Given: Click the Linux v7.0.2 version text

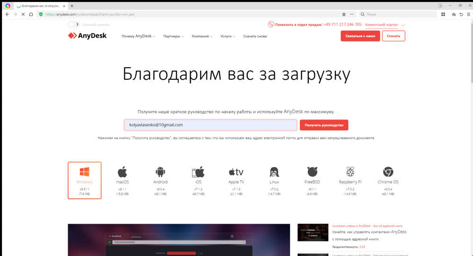Looking at the screenshot, I should click(x=274, y=189).
